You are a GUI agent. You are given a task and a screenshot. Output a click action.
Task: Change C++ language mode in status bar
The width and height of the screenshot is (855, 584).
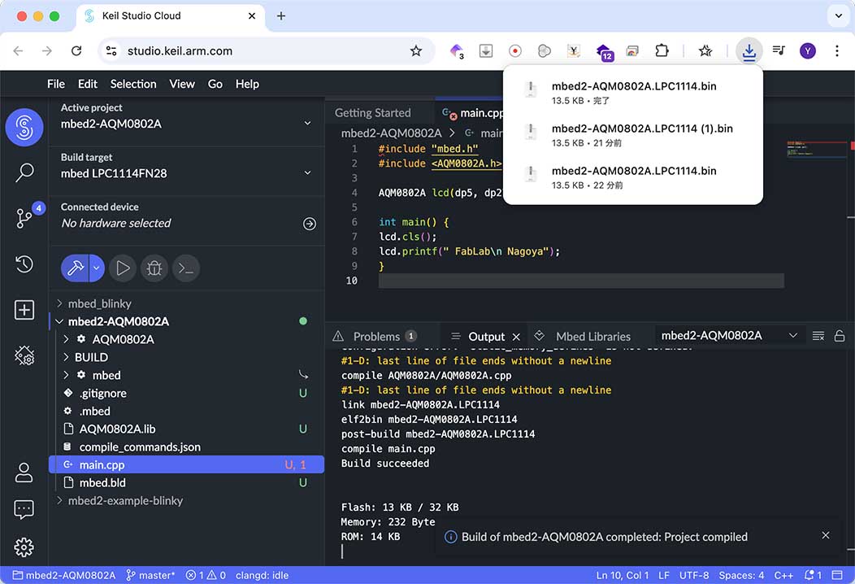coord(783,575)
